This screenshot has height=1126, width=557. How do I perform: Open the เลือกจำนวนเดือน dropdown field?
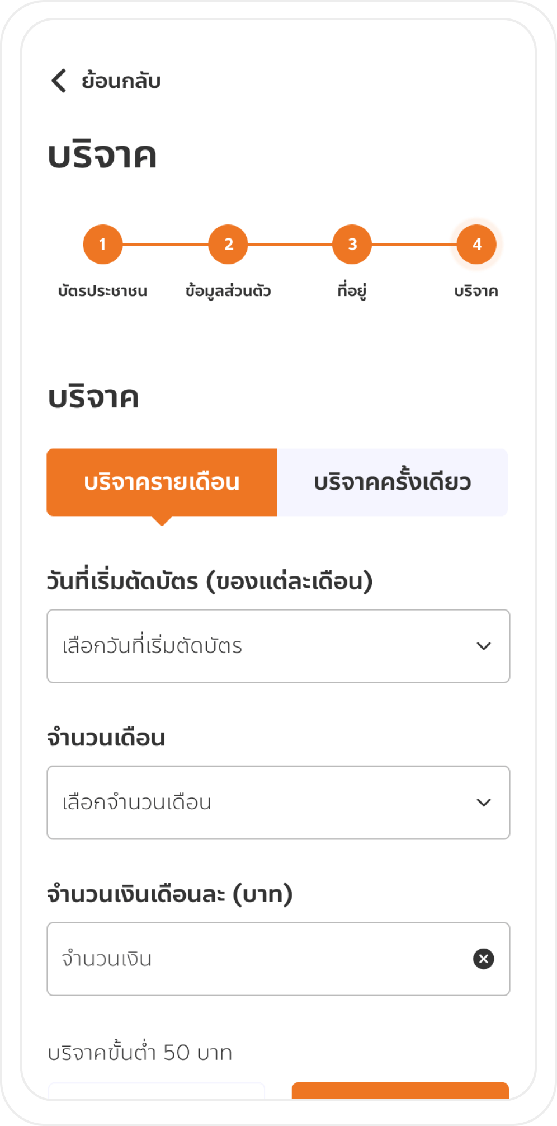[257, 803]
